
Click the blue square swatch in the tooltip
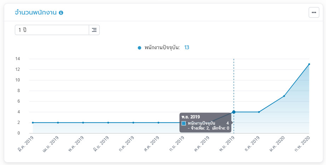(x=184, y=123)
